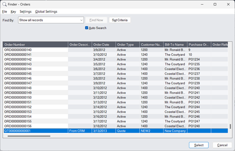Viewport: 235px width, 151px height.
Task: Open the Settings menu
Action: click(x=25, y=12)
